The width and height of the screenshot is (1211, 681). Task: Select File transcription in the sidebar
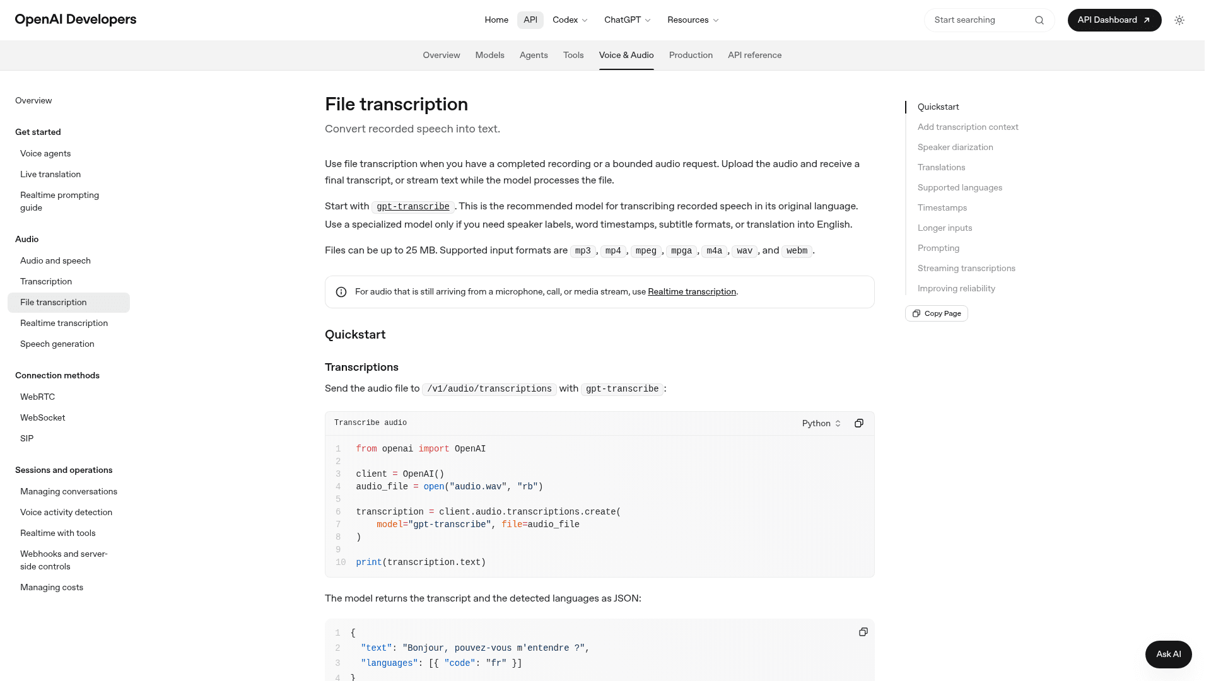point(69,303)
